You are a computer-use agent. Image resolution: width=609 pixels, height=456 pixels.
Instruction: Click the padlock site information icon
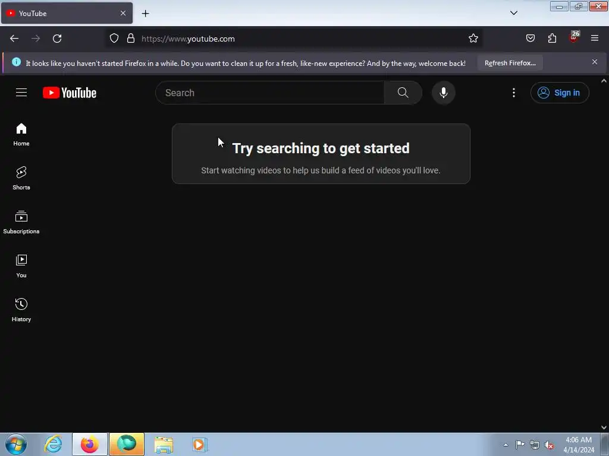click(x=131, y=39)
